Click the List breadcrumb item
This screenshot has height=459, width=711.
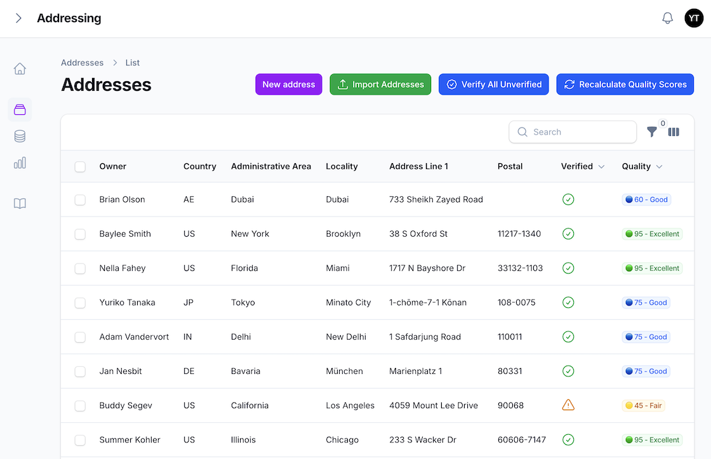133,63
